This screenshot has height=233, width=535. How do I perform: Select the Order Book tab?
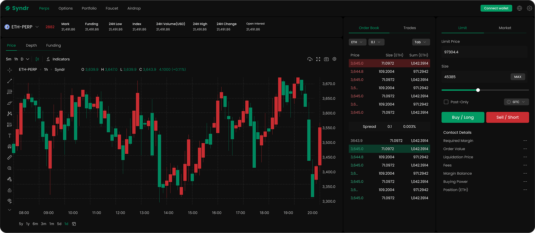369,28
